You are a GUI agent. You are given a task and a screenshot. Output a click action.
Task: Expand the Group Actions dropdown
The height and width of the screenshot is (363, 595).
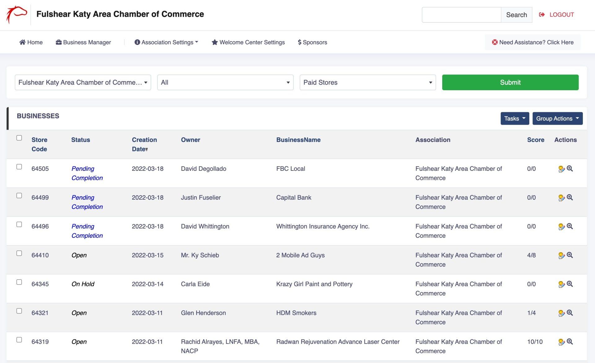point(558,118)
